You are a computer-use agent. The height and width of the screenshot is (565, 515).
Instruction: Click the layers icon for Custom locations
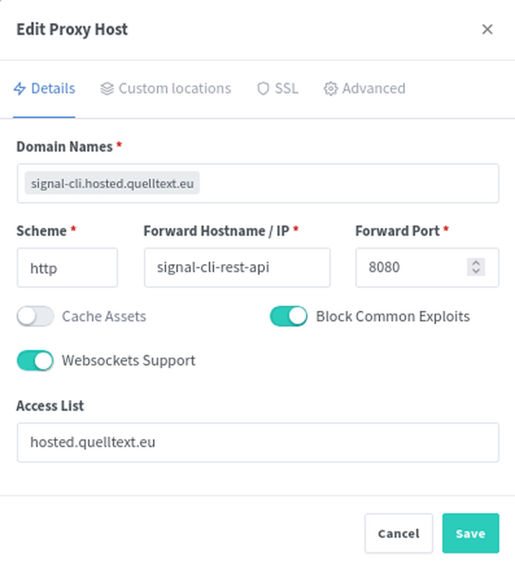tap(107, 88)
